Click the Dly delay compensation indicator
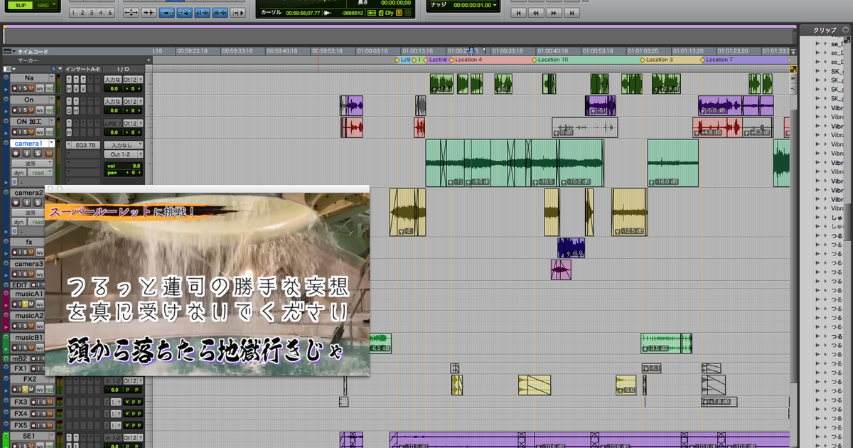This screenshot has width=853, height=448. [390, 13]
